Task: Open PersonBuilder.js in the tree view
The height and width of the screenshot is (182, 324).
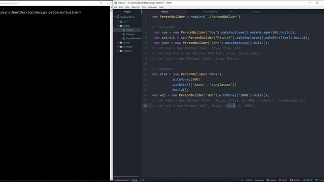Action: pos(134,38)
